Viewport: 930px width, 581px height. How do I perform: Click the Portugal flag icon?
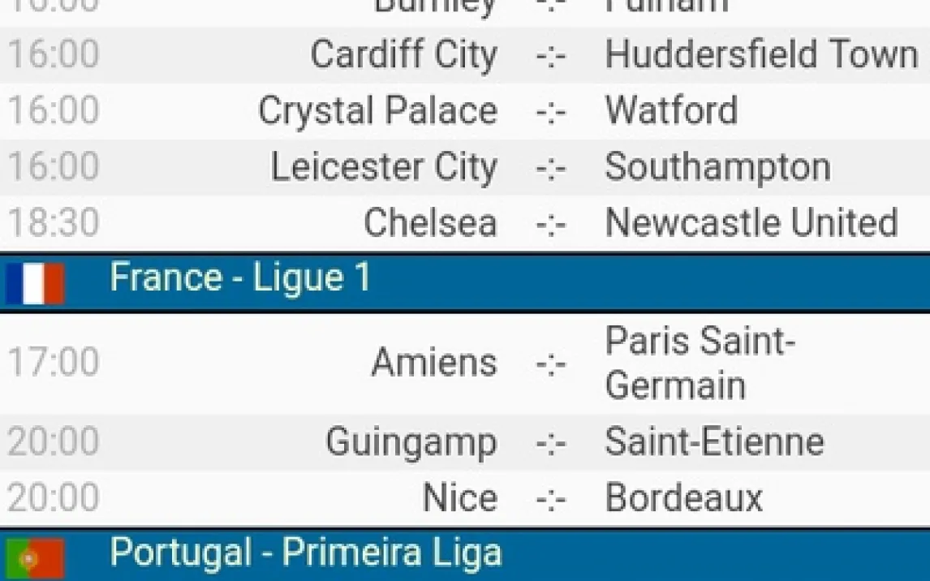click(35, 558)
